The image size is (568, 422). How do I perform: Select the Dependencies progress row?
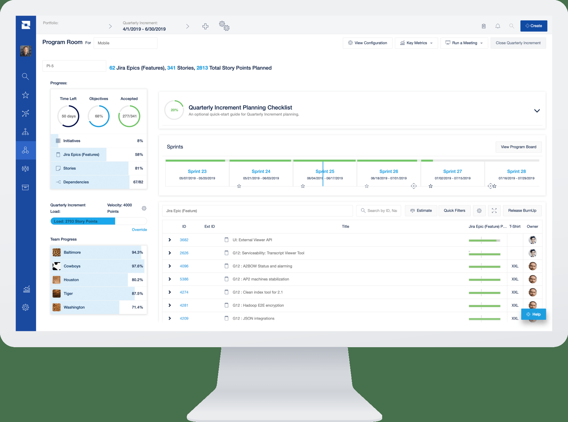tap(99, 182)
